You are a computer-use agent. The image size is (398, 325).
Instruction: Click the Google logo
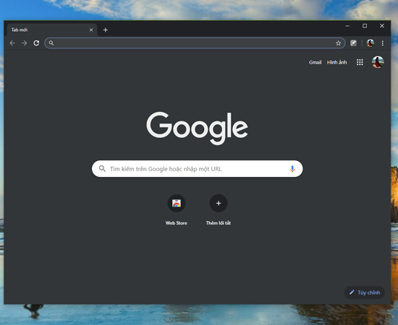click(x=198, y=128)
